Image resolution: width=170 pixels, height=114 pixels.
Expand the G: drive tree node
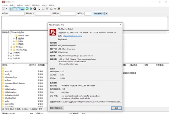tap(8, 58)
